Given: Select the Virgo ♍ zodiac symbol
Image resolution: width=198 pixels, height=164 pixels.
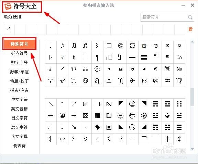Looking at the screenshot, I should tap(179, 81).
